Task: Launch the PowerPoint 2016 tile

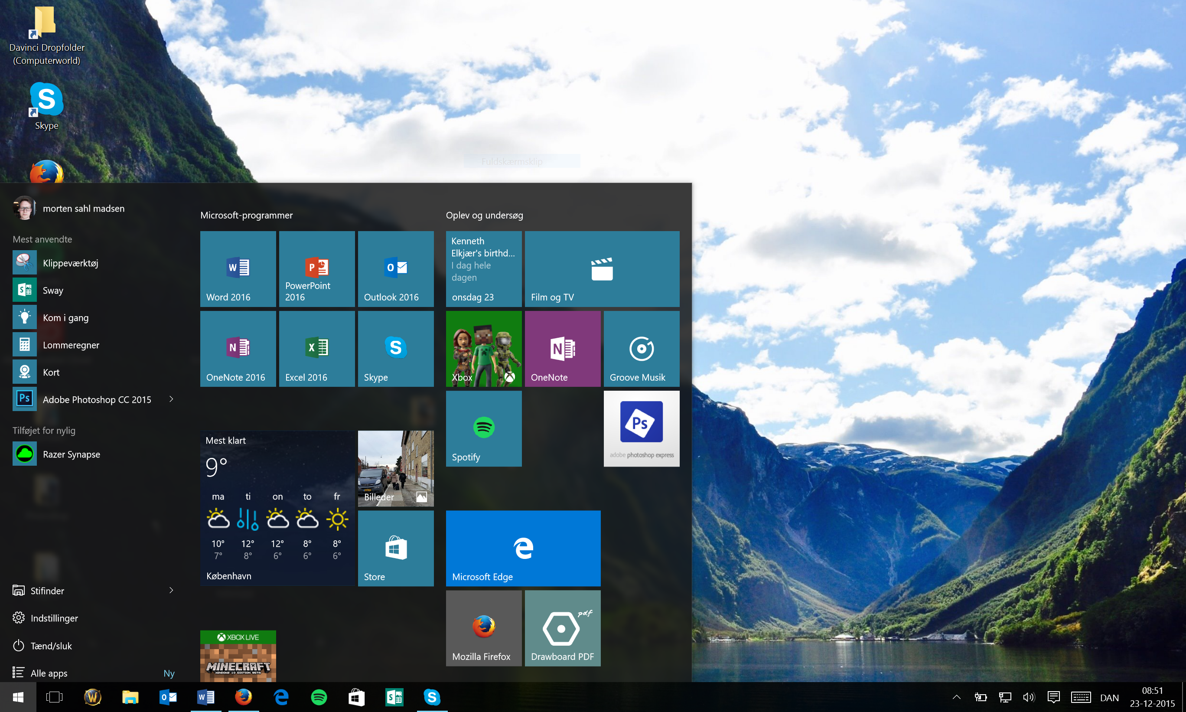Action: pos(316,269)
